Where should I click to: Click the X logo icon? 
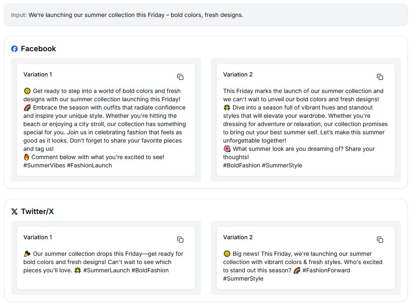point(14,212)
